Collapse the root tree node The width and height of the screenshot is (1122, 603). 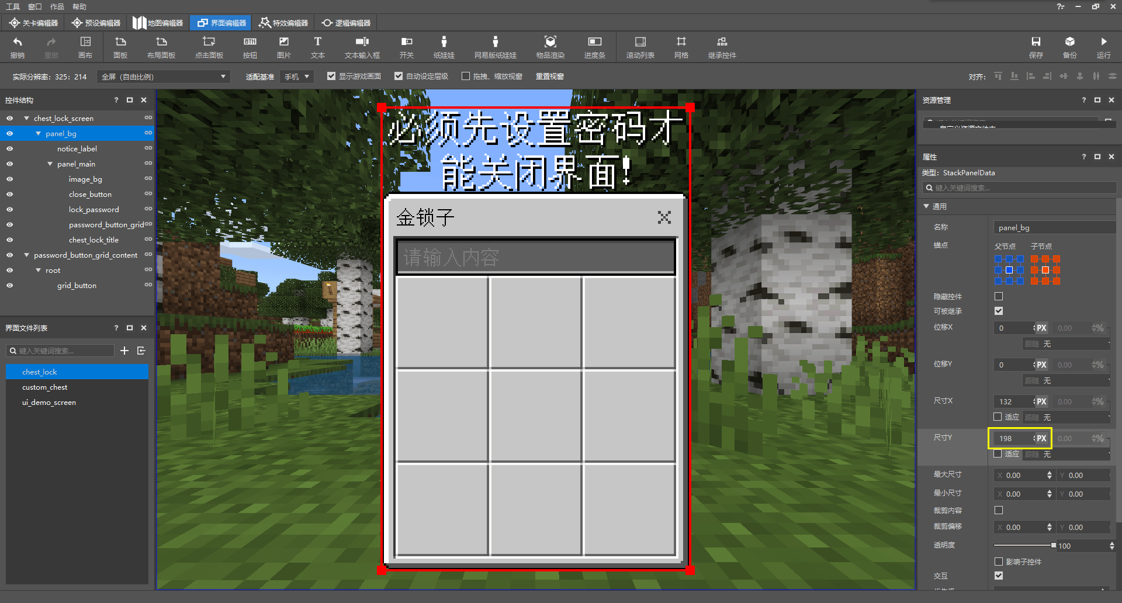pyautogui.click(x=38, y=270)
